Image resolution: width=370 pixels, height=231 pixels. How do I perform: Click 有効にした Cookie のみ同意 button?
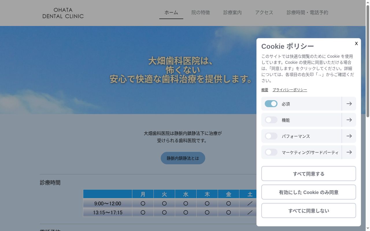pyautogui.click(x=309, y=192)
